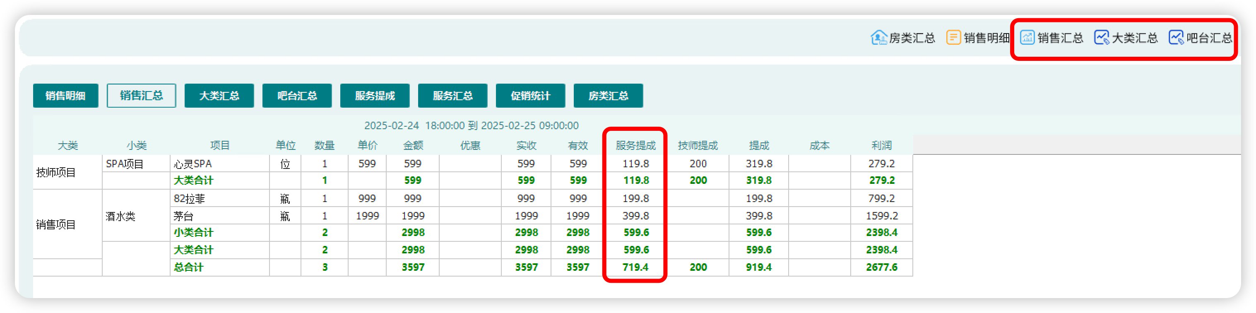
Task: Click the 成本 column header
Action: pos(819,145)
